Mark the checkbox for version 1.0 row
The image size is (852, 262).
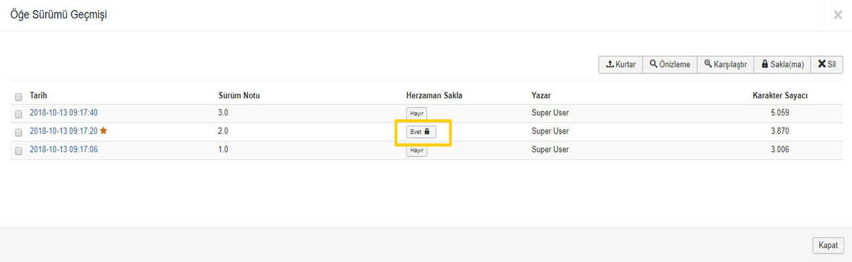click(18, 151)
